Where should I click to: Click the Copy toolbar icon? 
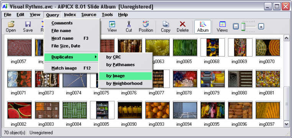point(166,24)
